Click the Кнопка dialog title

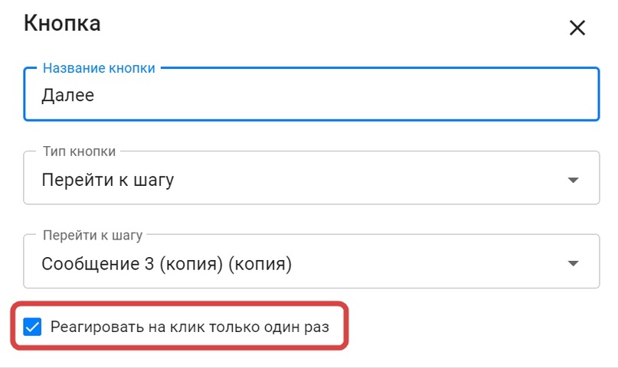point(62,23)
